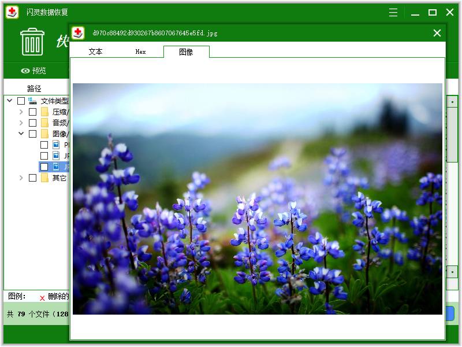The width and height of the screenshot is (462, 347).
Task: Enable the 其它 folder checkbox
Action: pyautogui.click(x=33, y=178)
